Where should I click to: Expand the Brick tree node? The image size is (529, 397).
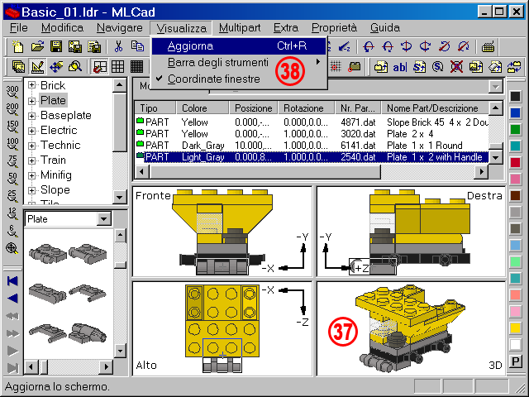pos(31,85)
